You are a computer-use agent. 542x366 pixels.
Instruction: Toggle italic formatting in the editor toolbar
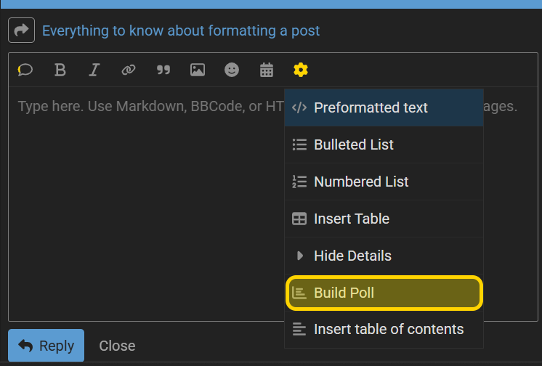tap(94, 70)
